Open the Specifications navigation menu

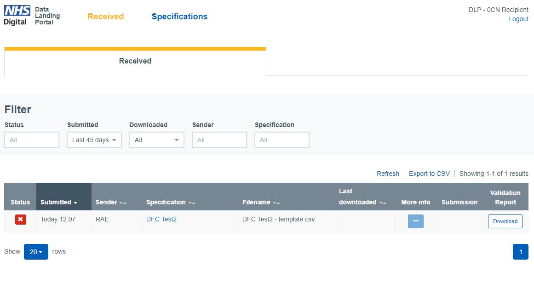(179, 17)
